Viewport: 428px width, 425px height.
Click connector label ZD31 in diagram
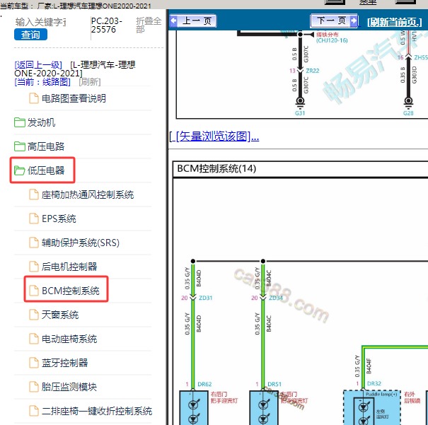pos(206,298)
